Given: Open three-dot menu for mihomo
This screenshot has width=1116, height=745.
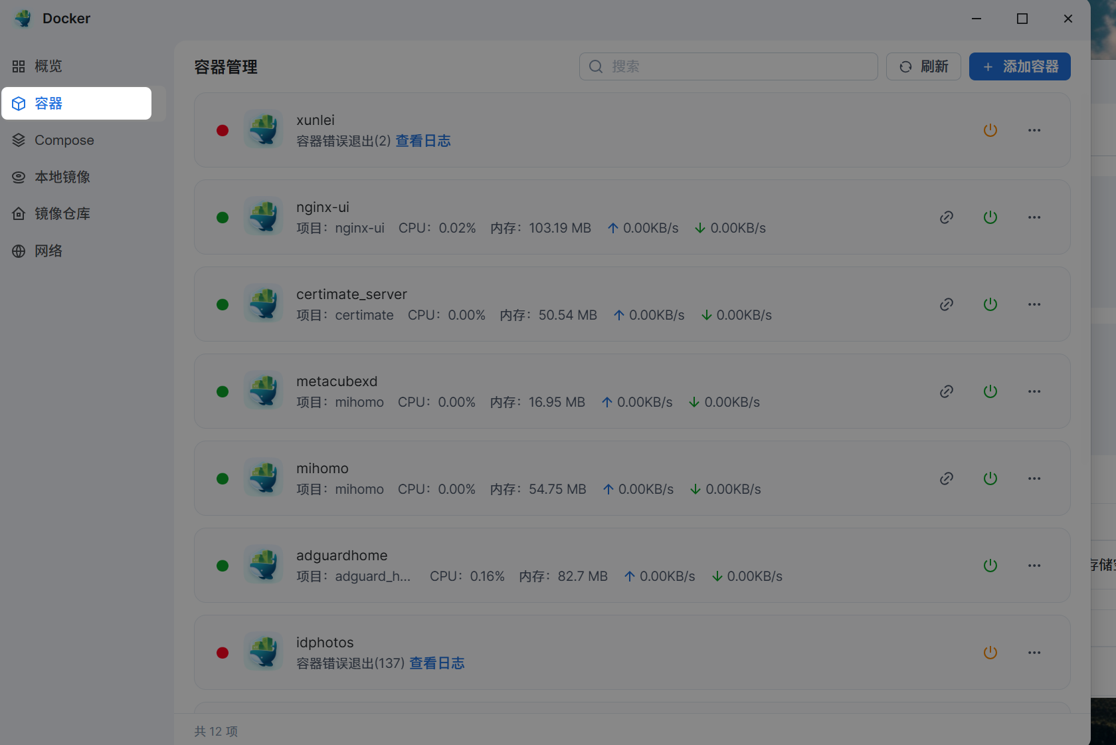Looking at the screenshot, I should coord(1034,479).
